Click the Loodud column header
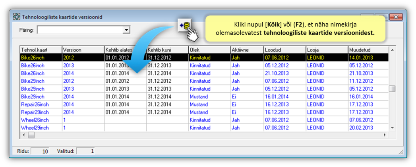The height and width of the screenshot is (167, 416). [284, 50]
